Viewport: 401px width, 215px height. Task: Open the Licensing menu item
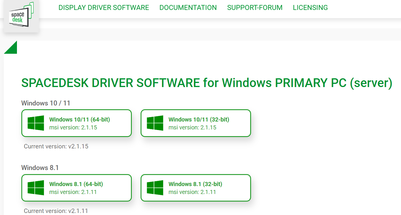pyautogui.click(x=310, y=8)
